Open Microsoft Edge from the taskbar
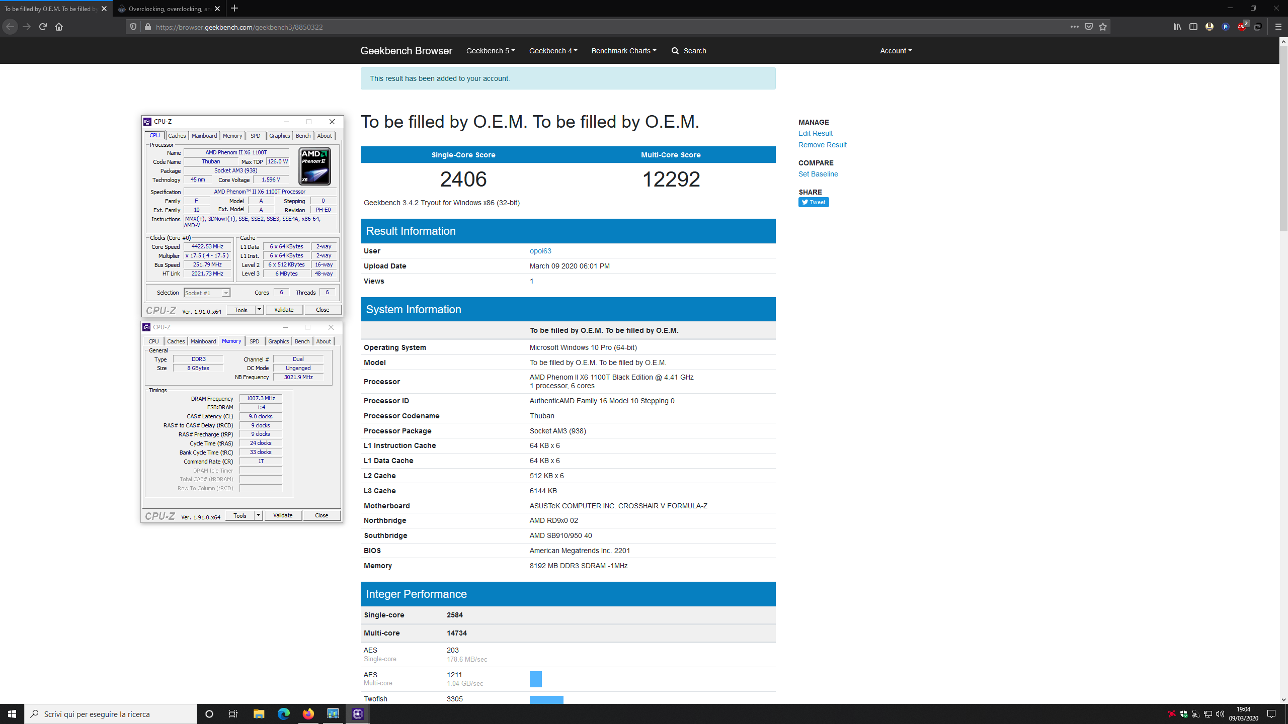This screenshot has width=1288, height=724. click(284, 714)
